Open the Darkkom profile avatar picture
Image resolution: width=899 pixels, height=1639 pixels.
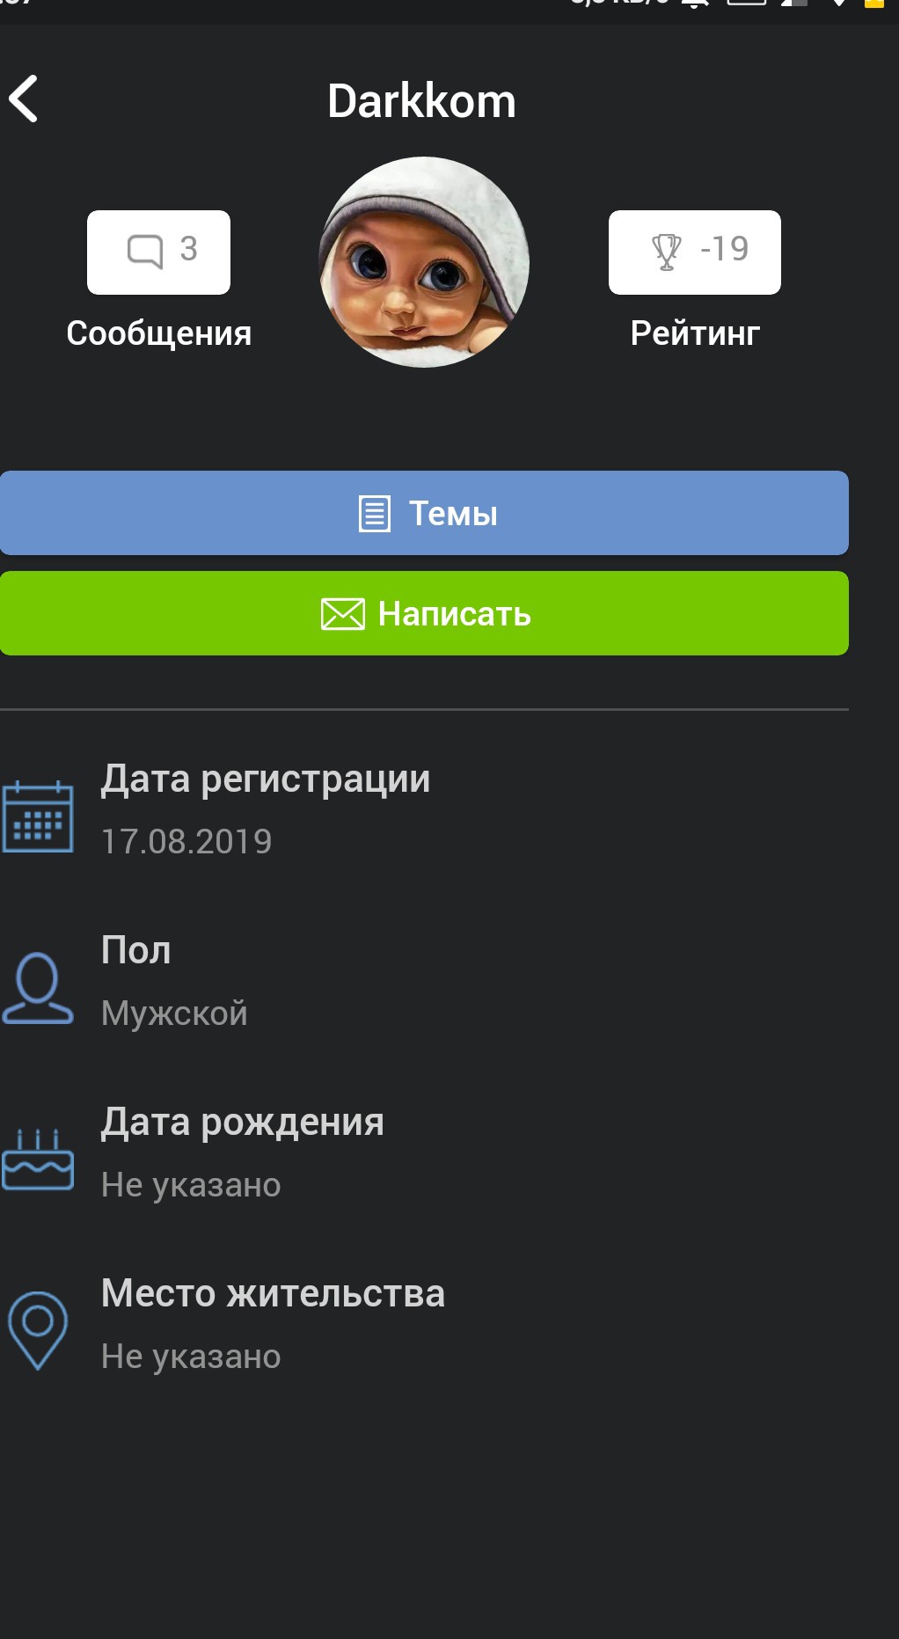[424, 262]
